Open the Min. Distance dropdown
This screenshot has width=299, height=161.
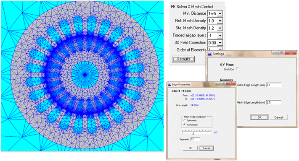(x=220, y=13)
